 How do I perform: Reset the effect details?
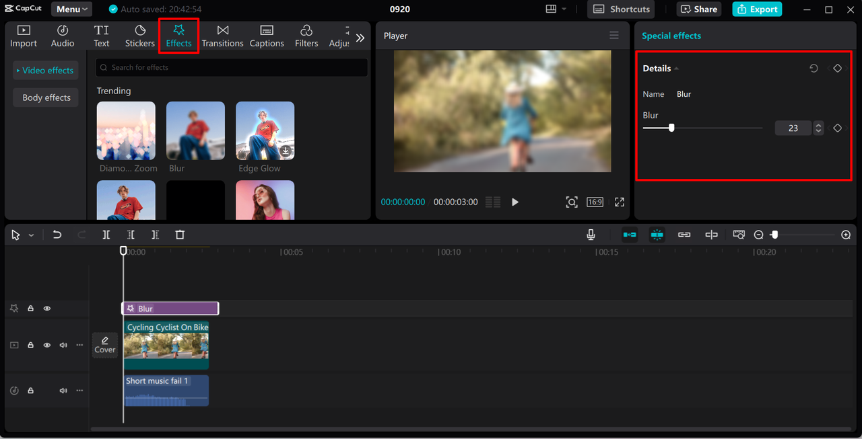pos(814,69)
